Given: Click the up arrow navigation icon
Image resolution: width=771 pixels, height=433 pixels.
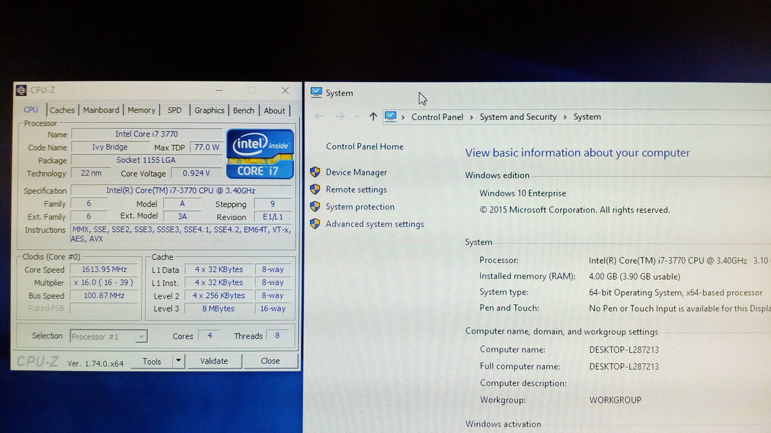Looking at the screenshot, I should 373,117.
